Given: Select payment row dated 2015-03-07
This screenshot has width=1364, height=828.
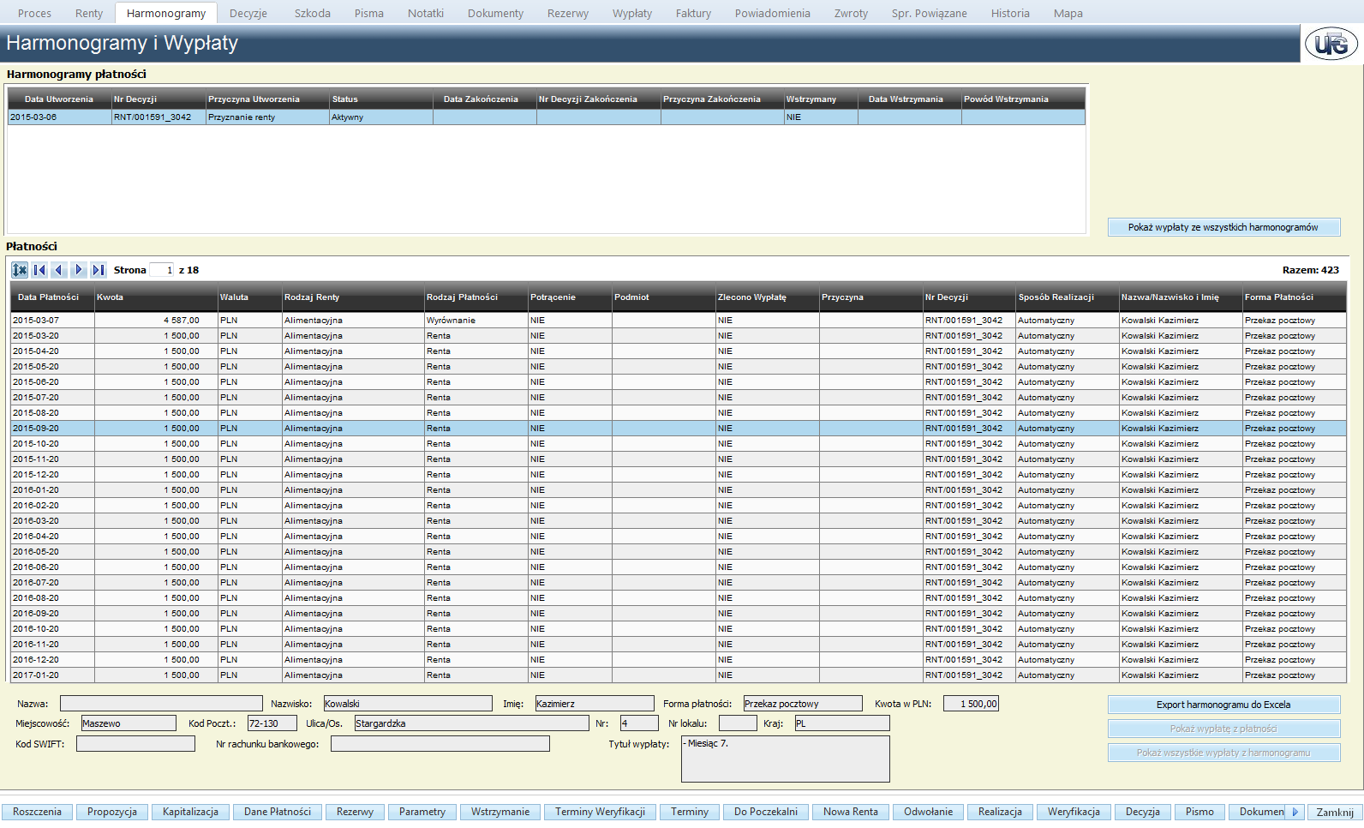Looking at the screenshot, I should click(x=679, y=321).
